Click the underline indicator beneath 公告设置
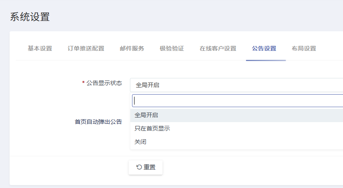 point(266,60)
